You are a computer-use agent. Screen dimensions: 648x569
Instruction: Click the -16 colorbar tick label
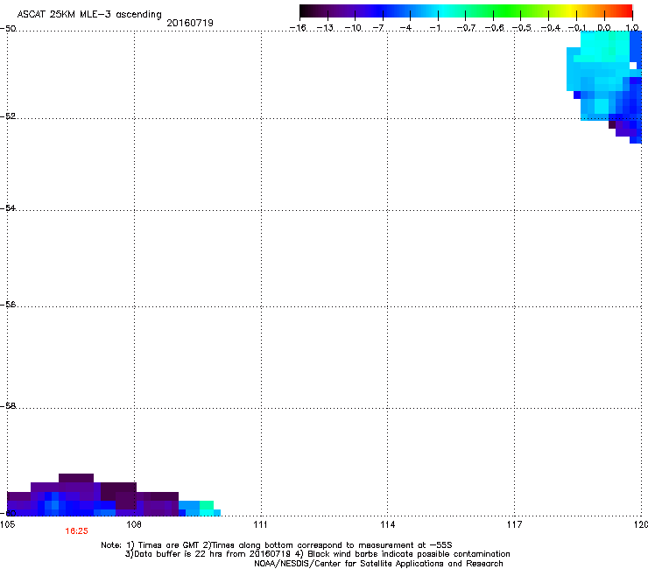click(298, 28)
